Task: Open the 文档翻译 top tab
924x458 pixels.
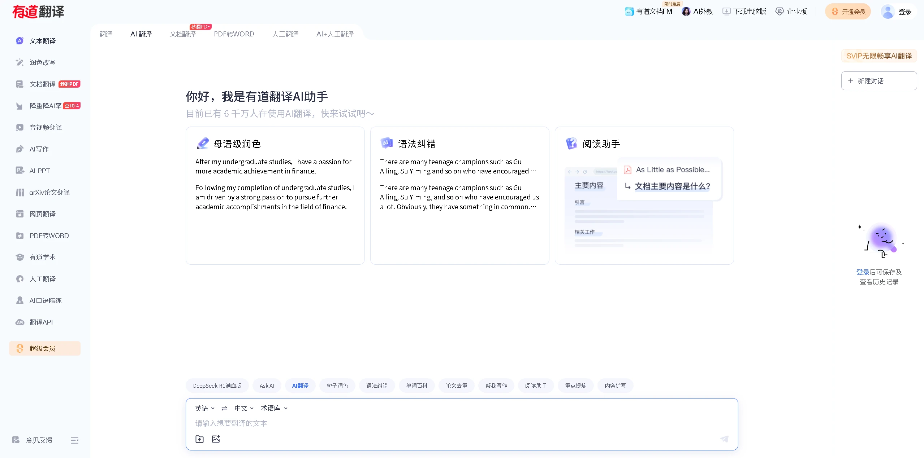Action: (183, 34)
